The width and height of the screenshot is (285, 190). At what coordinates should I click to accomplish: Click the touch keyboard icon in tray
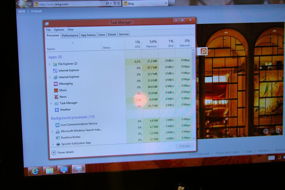[271, 158]
